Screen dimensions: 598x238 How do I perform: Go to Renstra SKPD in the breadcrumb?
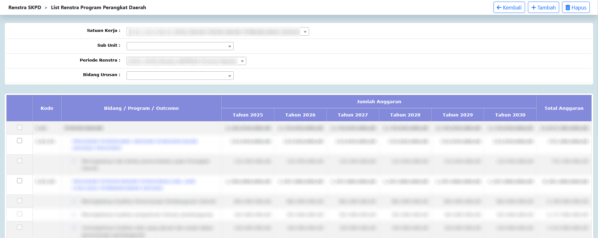(25, 8)
